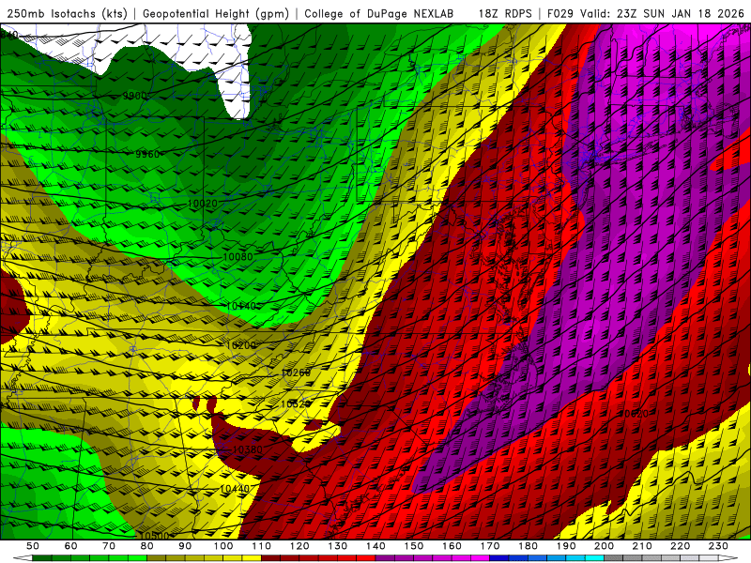The height and width of the screenshot is (563, 751).
Task: Click the 180 knot value on the color scale
Action: coord(529,546)
